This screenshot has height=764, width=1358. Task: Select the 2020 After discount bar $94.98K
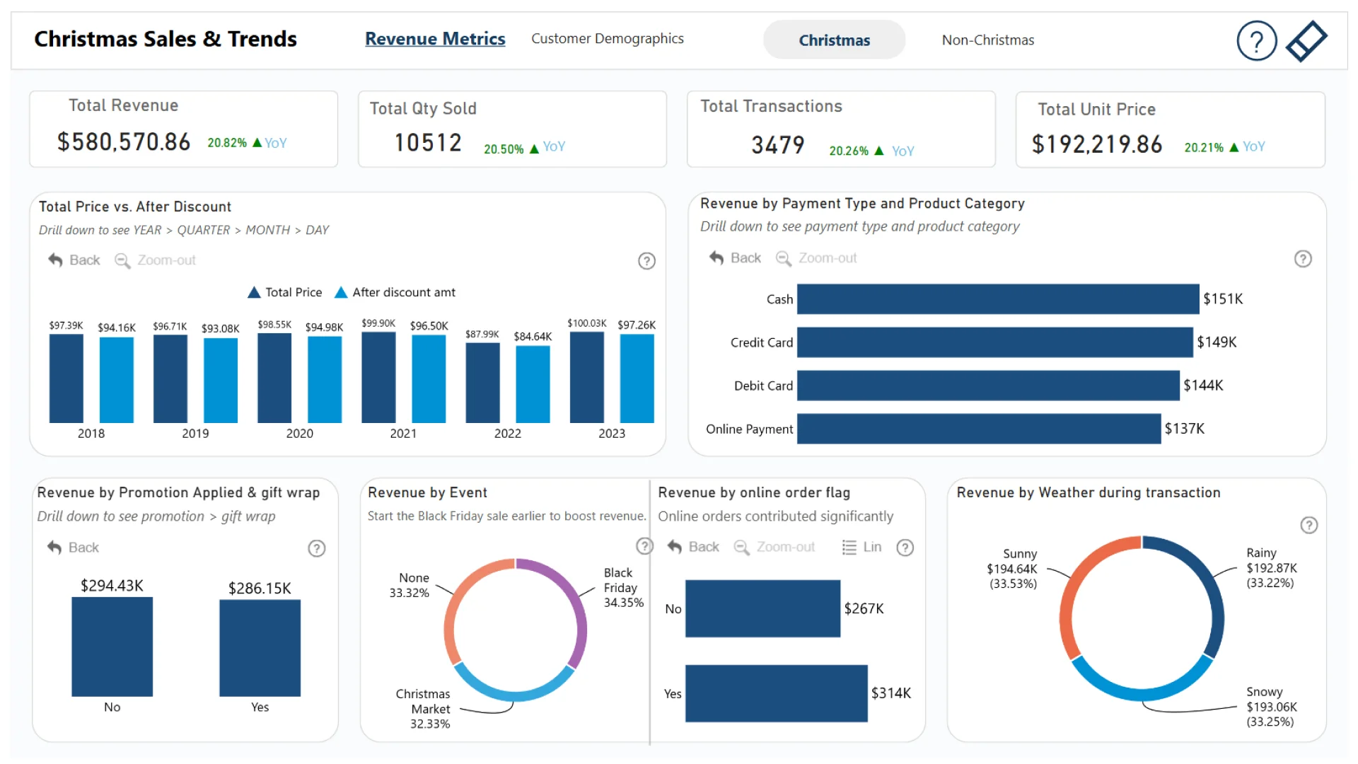pyautogui.click(x=325, y=380)
